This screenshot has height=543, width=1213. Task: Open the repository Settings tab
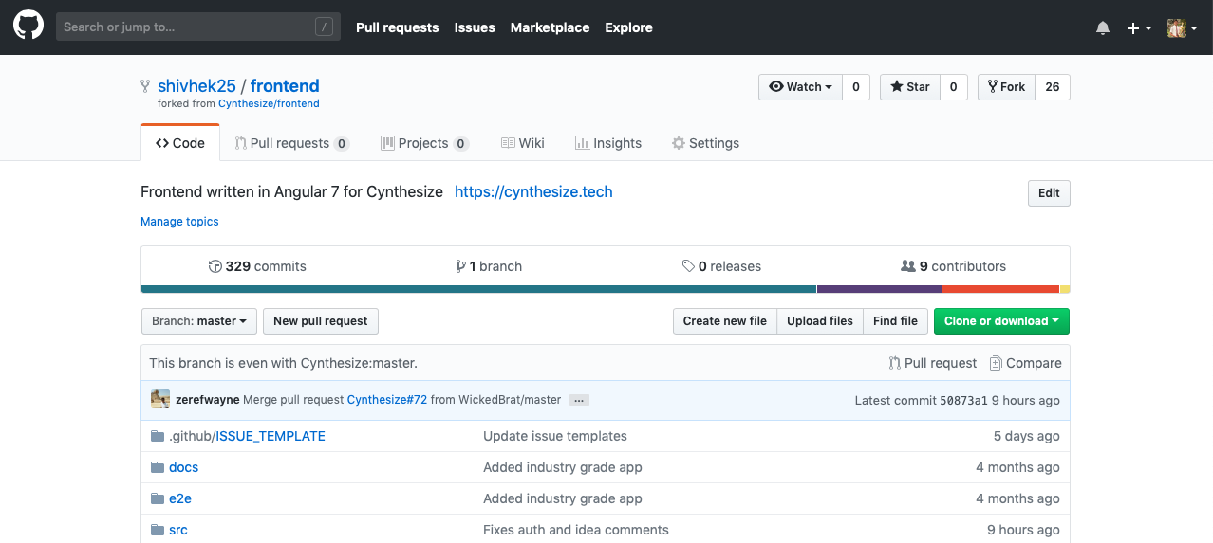[705, 143]
